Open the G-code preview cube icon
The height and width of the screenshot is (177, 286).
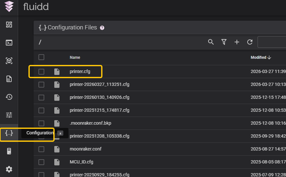coord(9,61)
